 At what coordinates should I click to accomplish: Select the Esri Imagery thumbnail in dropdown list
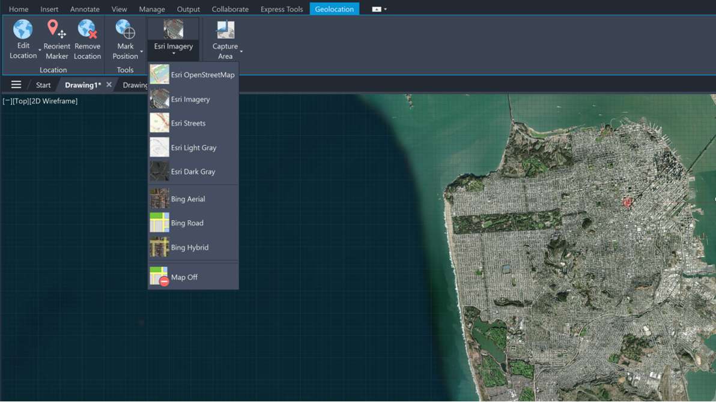point(159,99)
